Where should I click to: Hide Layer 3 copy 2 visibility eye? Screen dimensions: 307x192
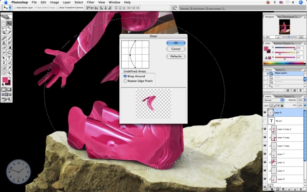pos(265,129)
